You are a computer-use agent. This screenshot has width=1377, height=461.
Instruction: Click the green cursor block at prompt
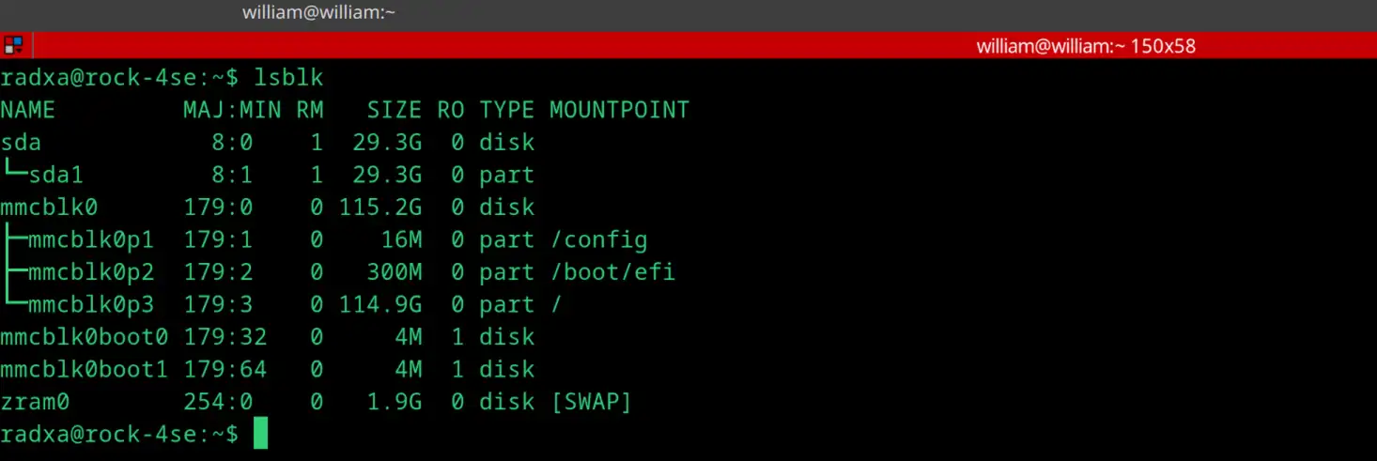tap(261, 434)
